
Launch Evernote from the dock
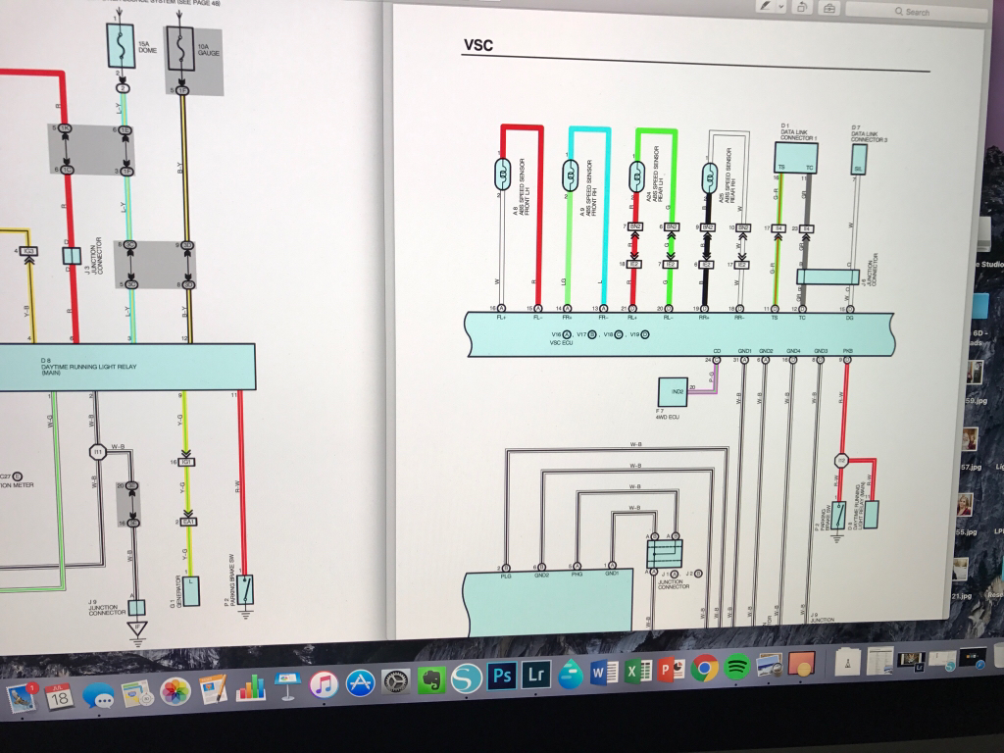coord(431,680)
